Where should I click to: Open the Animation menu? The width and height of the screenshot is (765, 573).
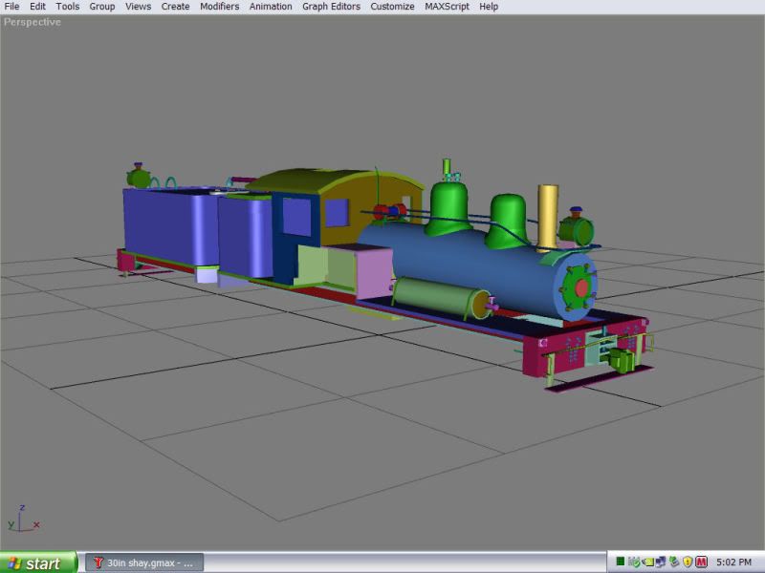(271, 7)
